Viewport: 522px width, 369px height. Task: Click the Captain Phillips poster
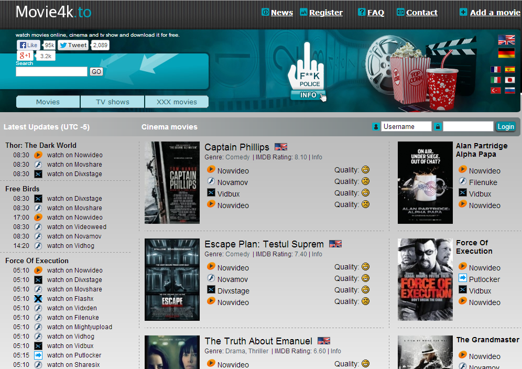pos(172,182)
